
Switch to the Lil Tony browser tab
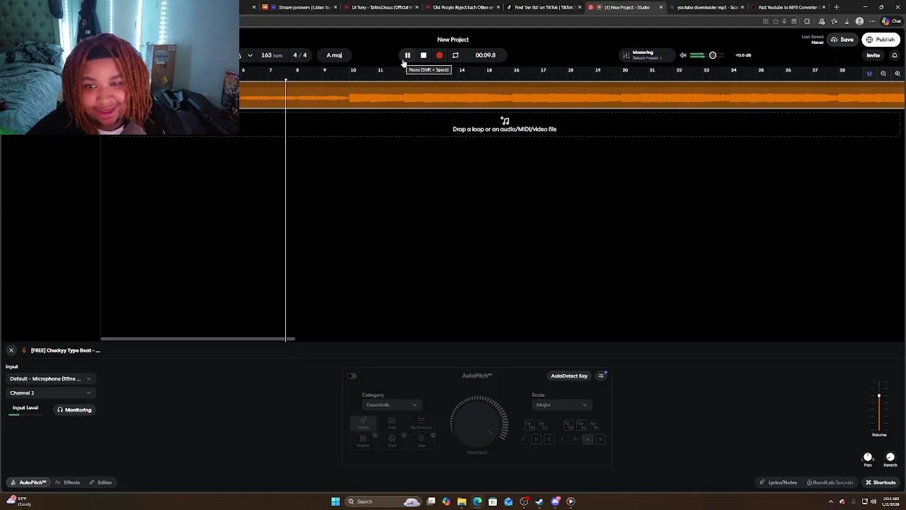(382, 7)
